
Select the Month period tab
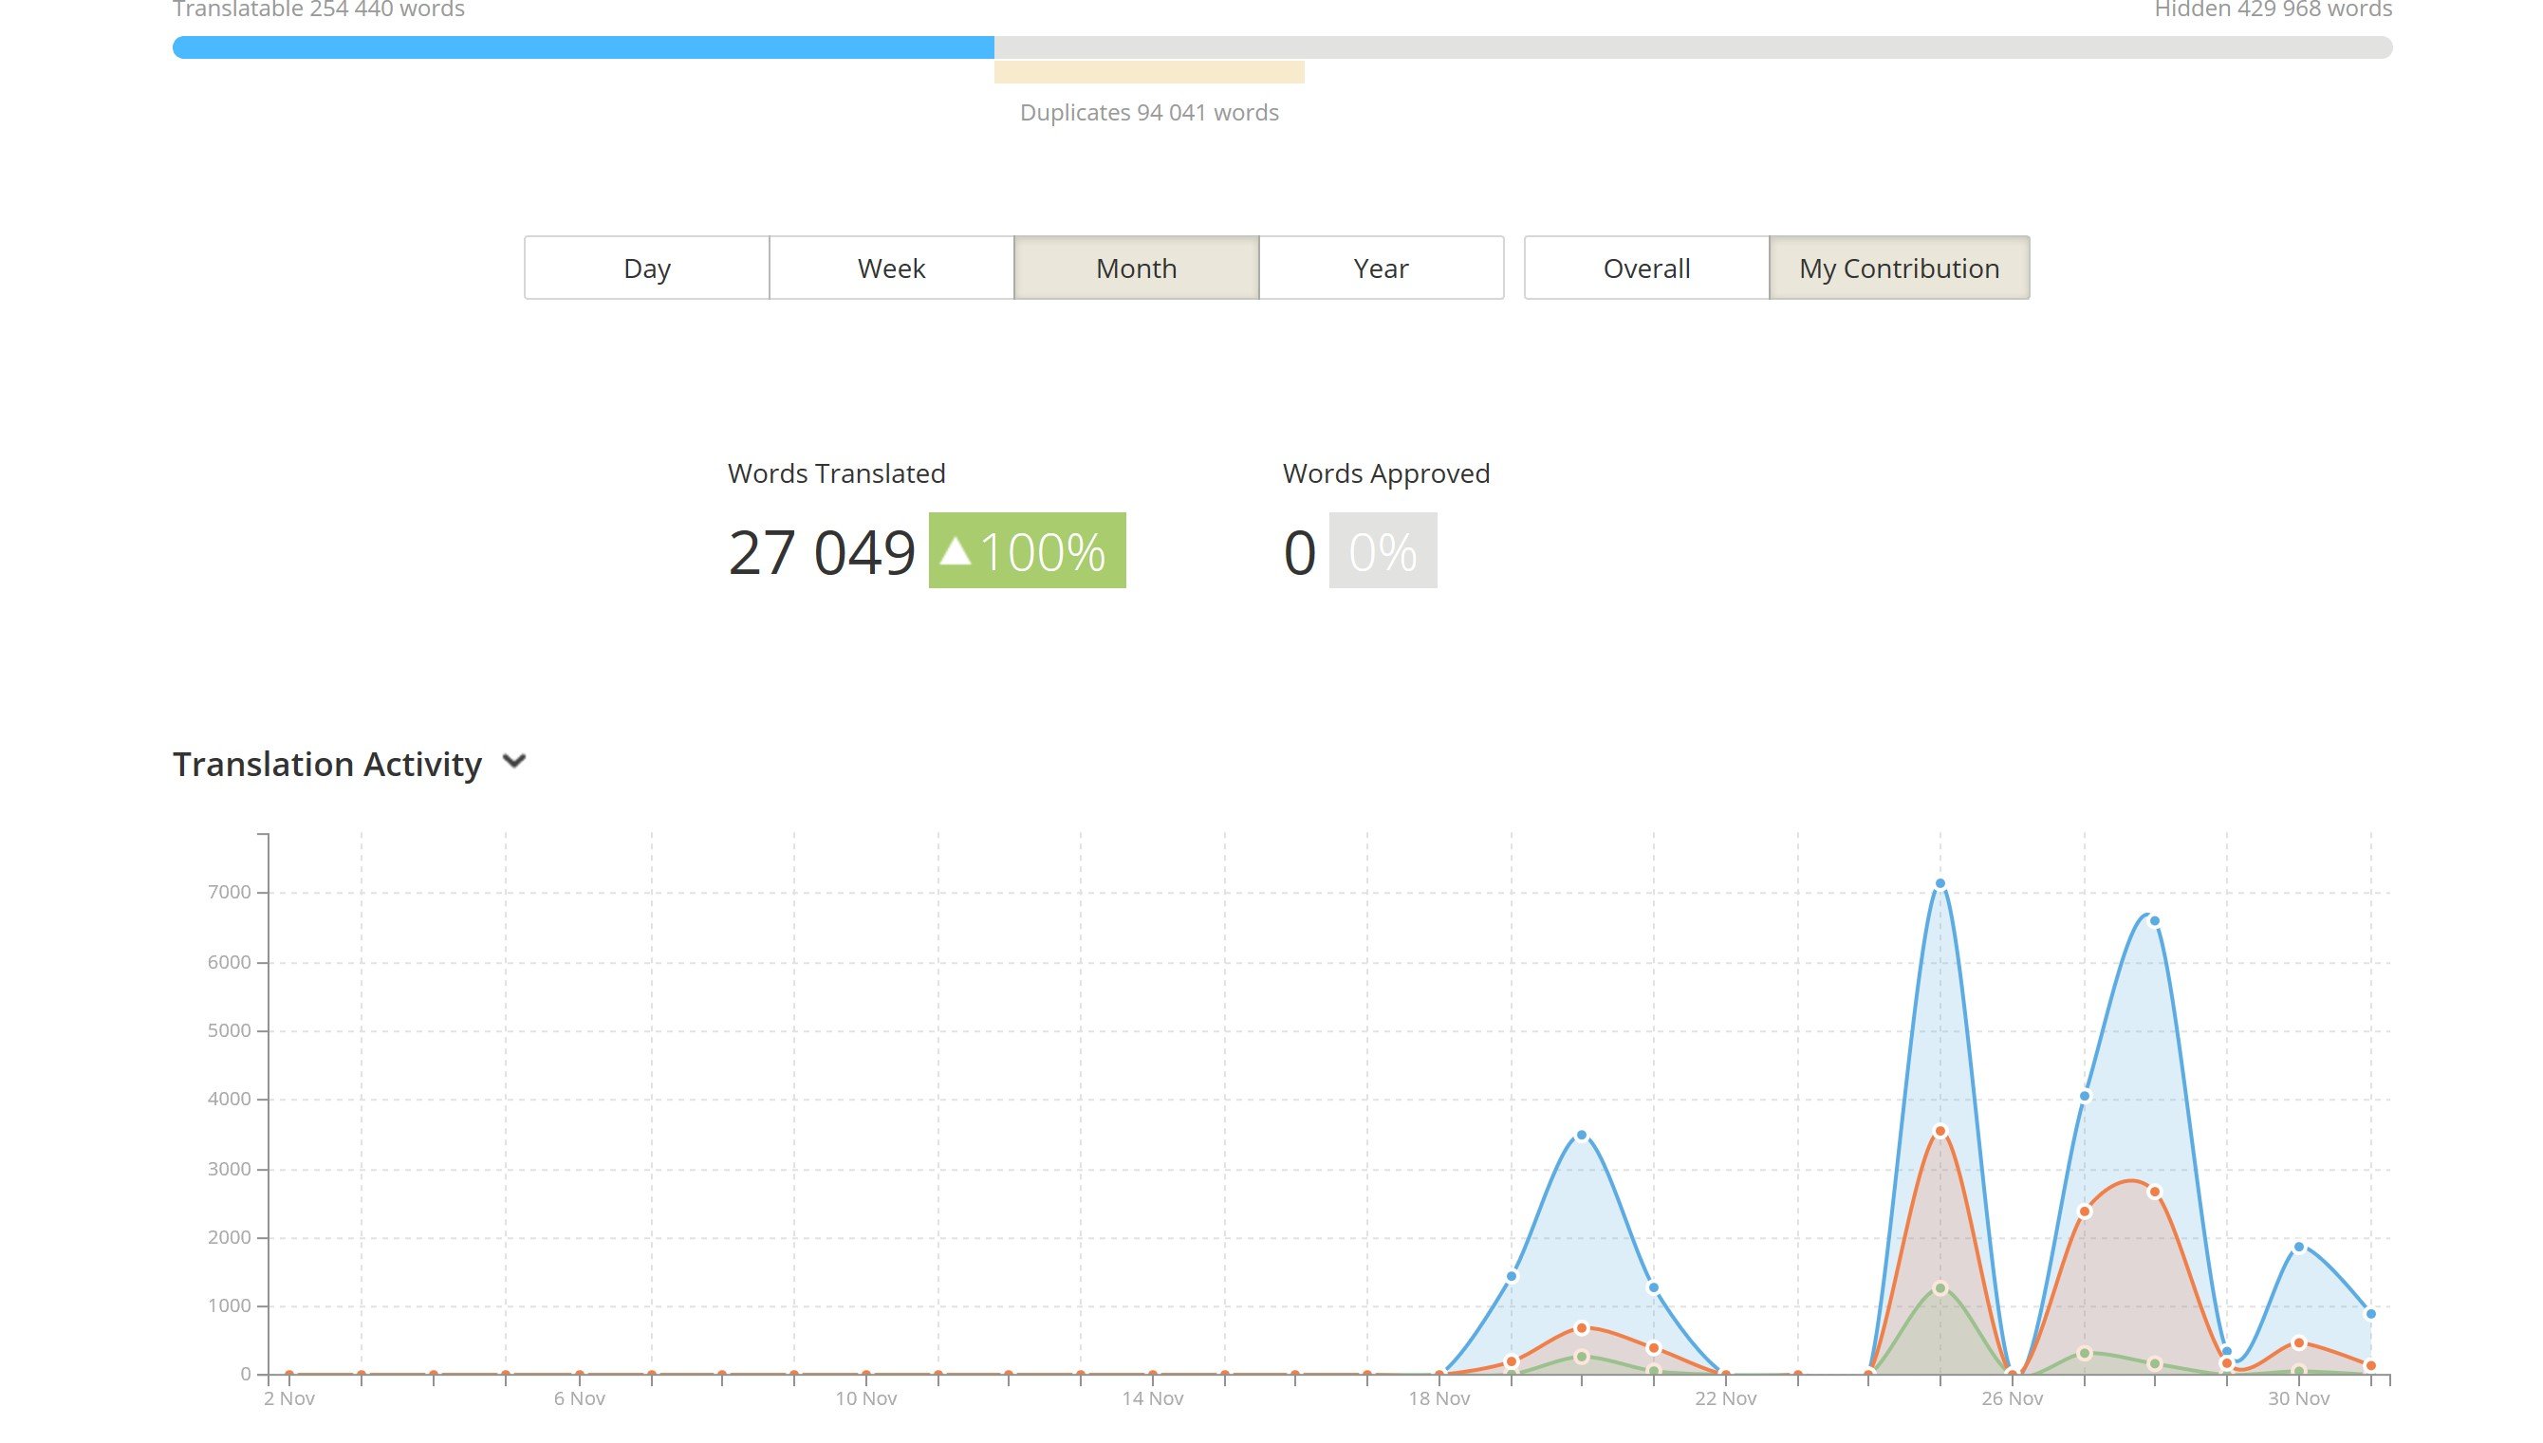1136,268
